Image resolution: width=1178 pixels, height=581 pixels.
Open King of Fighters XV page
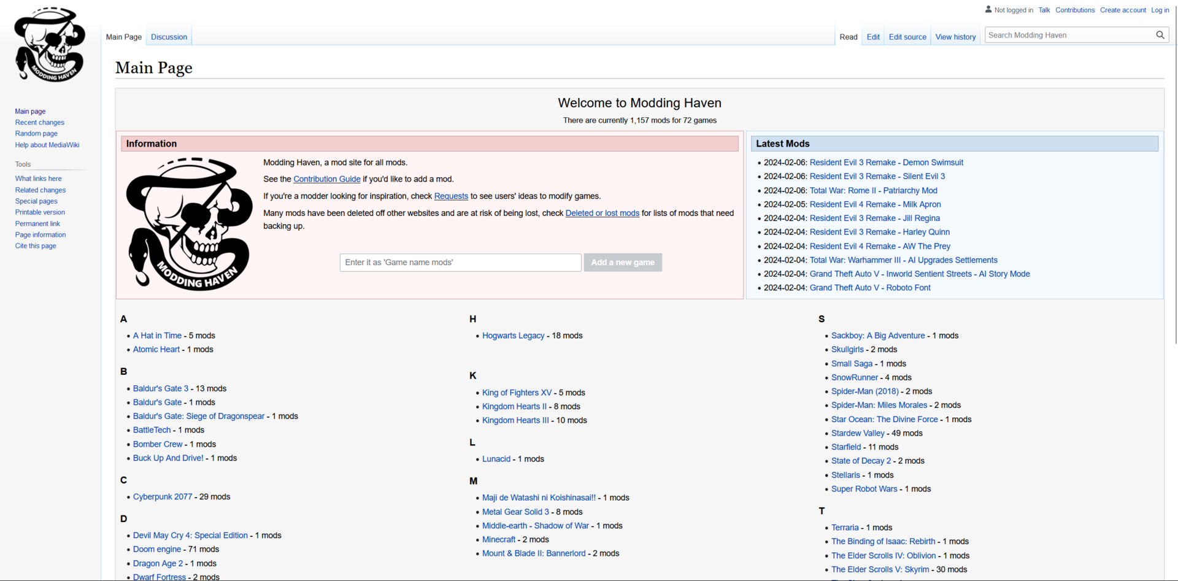pyautogui.click(x=517, y=393)
